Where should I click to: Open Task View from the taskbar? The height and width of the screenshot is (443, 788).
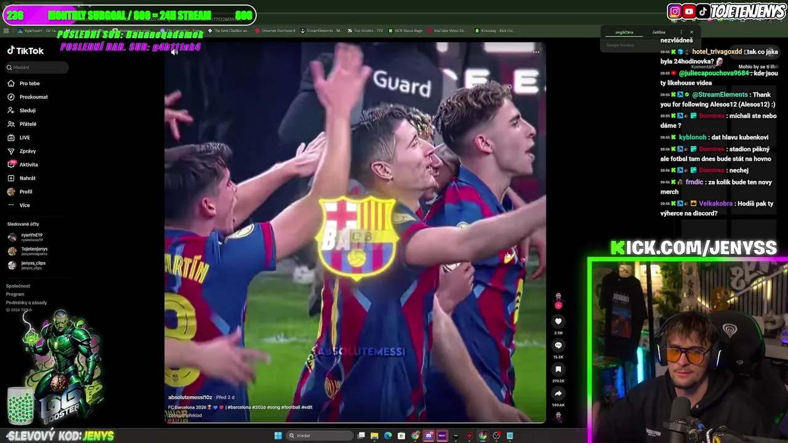pyautogui.click(x=361, y=436)
